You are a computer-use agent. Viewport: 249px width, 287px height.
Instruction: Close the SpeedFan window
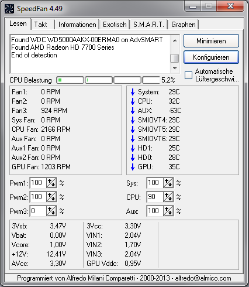pyautogui.click(x=231, y=7)
